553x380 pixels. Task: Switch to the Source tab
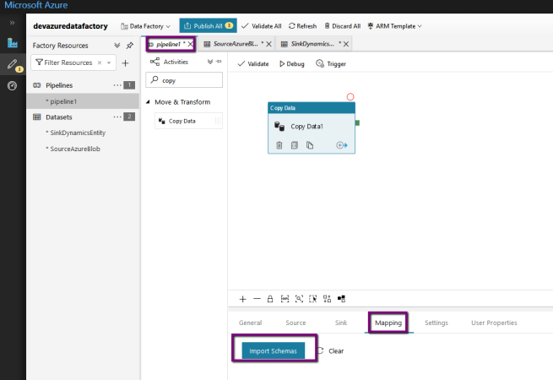[x=295, y=323]
